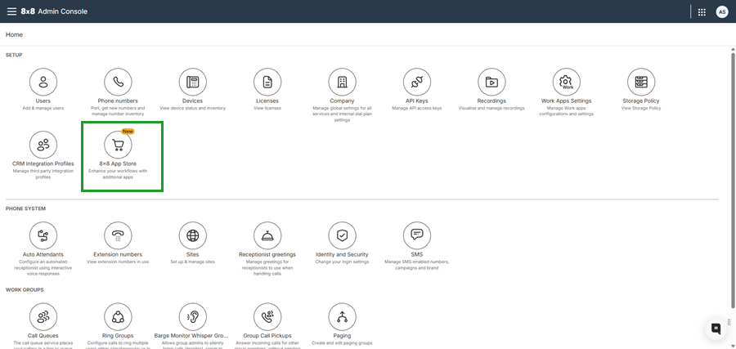Open the AS user profile menu
The image size is (736, 349).
721,11
